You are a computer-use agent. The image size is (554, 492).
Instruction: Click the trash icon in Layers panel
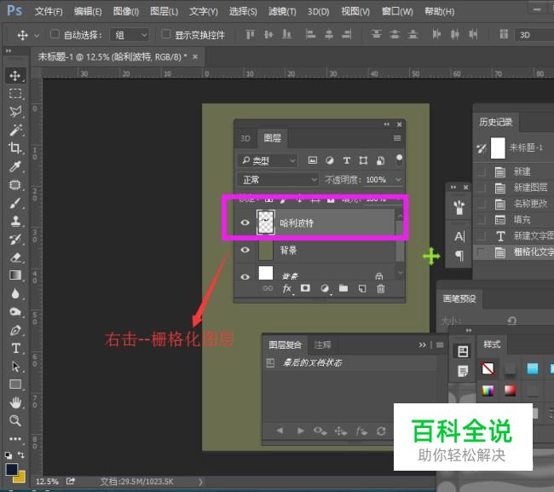pos(380,289)
